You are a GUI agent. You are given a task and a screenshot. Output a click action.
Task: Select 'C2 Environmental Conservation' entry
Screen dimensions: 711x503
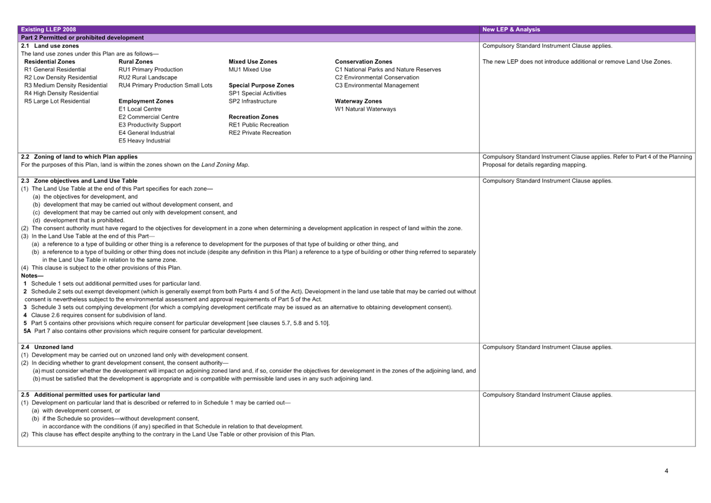(377, 78)
